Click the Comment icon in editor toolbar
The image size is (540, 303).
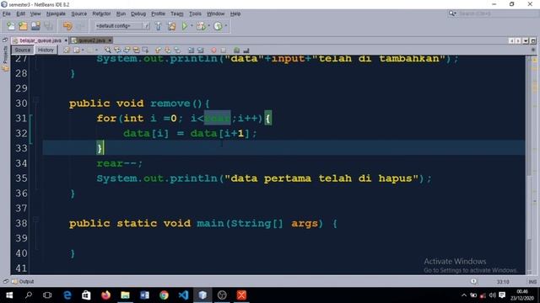click(x=236, y=50)
